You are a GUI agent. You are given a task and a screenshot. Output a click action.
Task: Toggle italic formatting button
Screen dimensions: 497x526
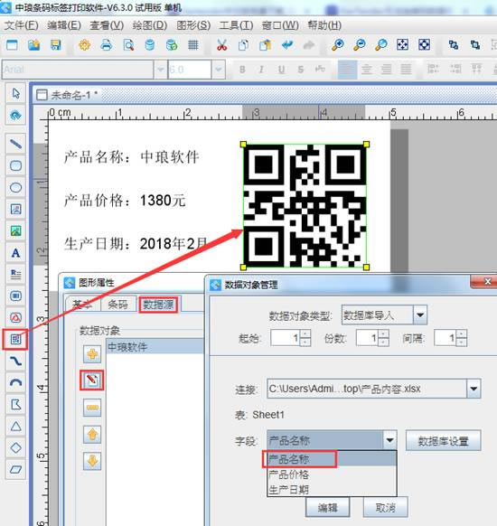pos(261,70)
